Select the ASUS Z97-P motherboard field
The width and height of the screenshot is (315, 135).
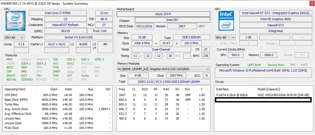[163, 14]
